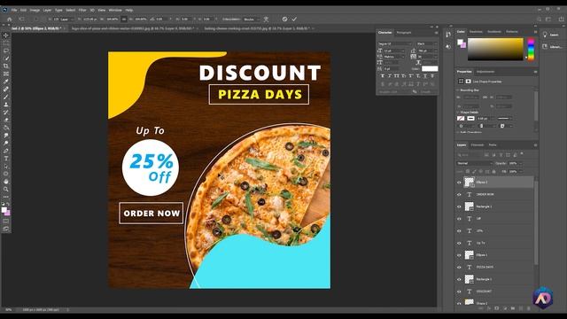This screenshot has height=319, width=567.
Task: Open the font family dropdown in Character panel
Action: 395,43
